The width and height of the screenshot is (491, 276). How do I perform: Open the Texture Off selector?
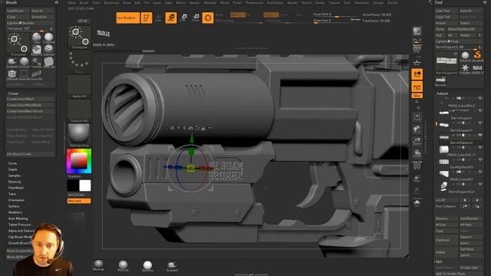point(79,110)
